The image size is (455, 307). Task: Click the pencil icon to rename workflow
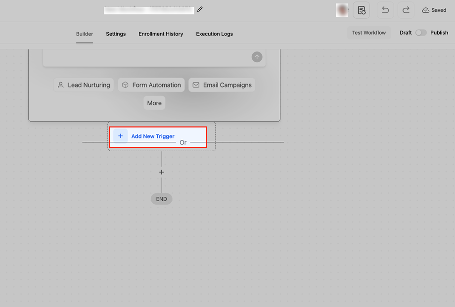[x=200, y=9]
